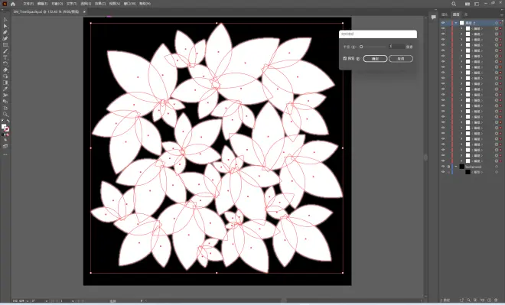This screenshot has height=305, width=505.
Task: Select the Type tool
Action: (x=5, y=57)
